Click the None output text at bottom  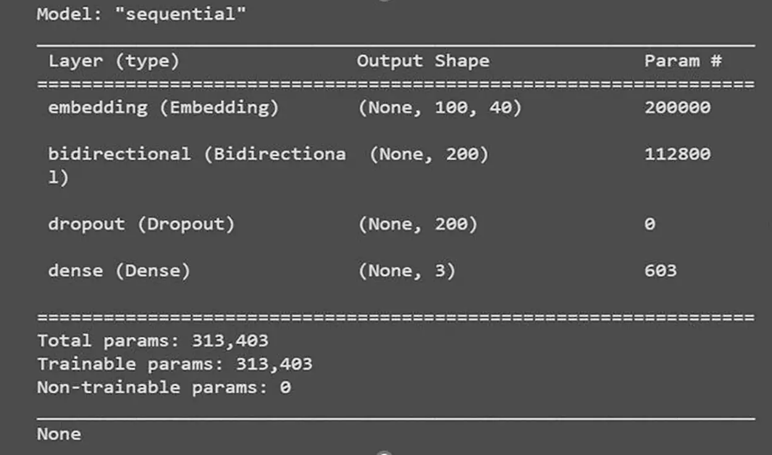pyautogui.click(x=59, y=434)
